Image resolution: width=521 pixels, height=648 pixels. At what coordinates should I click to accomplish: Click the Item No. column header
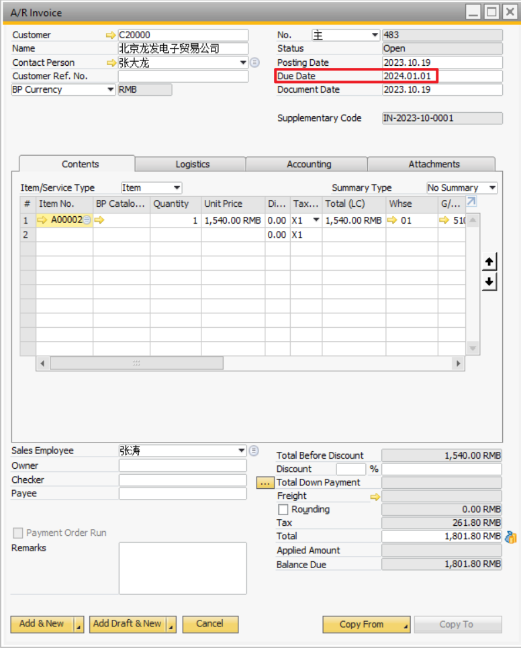click(x=64, y=203)
